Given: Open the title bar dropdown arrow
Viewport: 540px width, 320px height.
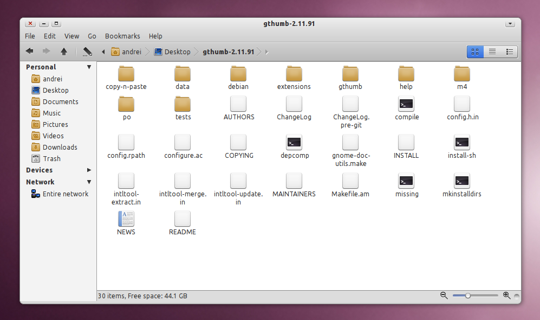Looking at the screenshot, I should pyautogui.click(x=510, y=24).
